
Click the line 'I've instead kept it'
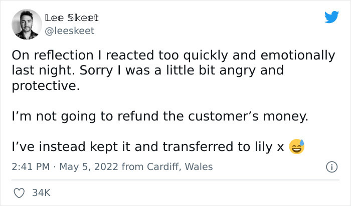pyautogui.click(x=148, y=147)
